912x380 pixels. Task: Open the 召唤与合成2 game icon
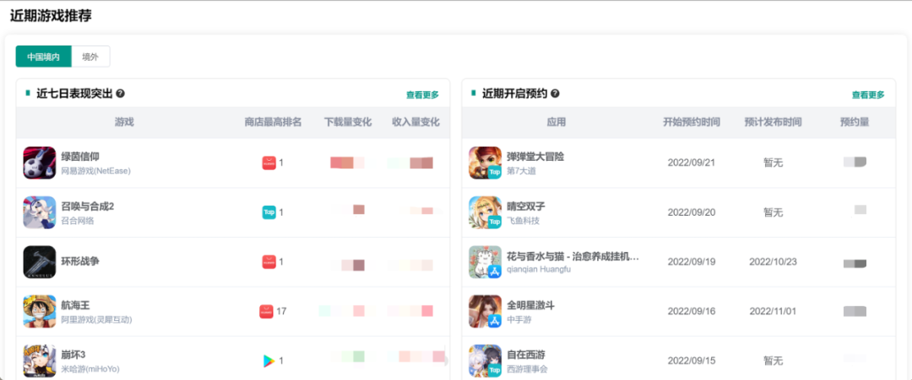(x=40, y=212)
